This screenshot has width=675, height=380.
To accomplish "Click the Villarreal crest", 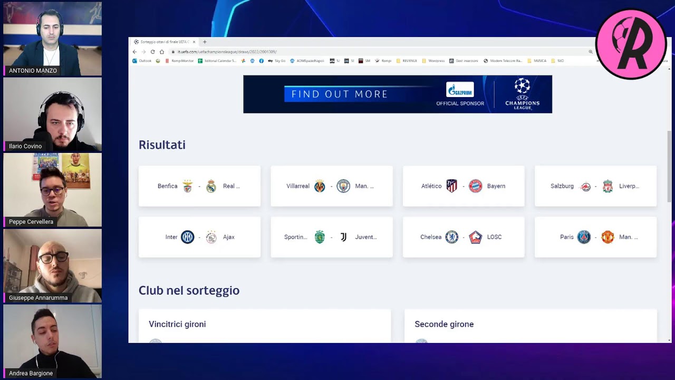I will tap(320, 186).
